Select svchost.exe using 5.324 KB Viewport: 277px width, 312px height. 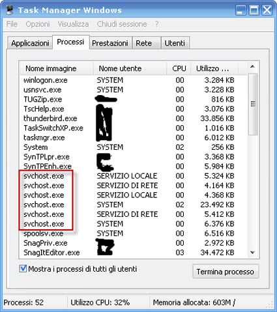pos(133,176)
